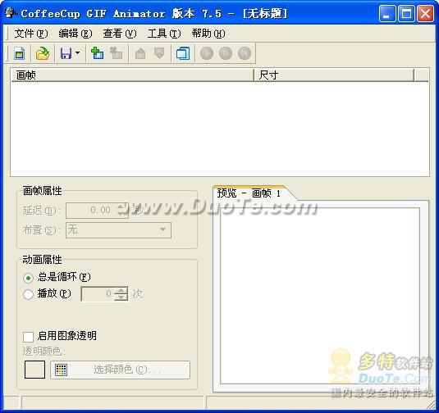The image size is (439, 413).
Task: Click the application icon in title bar
Action: [11, 13]
